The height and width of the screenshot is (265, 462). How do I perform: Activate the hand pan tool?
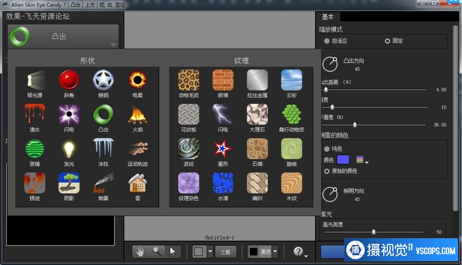click(x=140, y=252)
